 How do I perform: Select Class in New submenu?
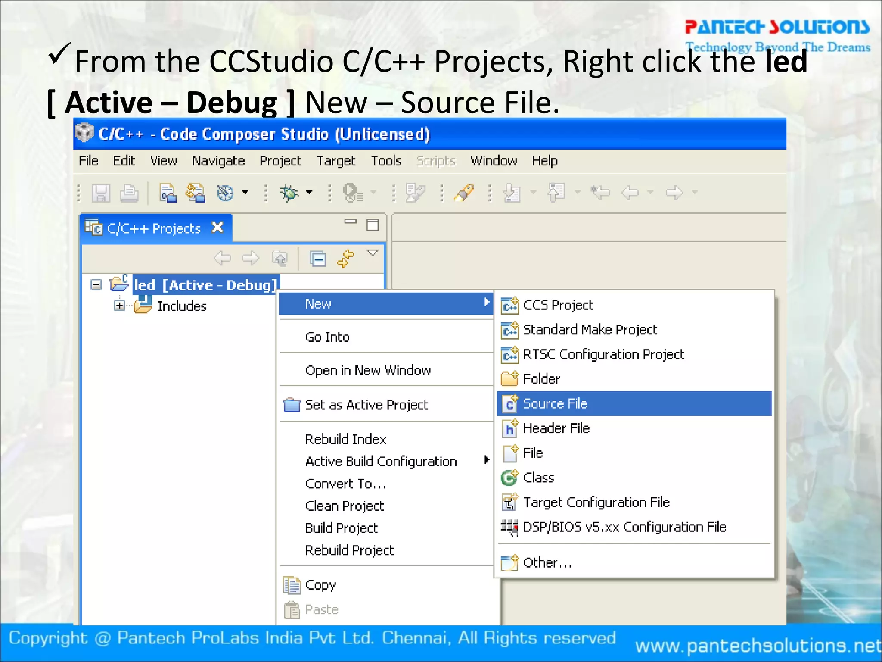(634, 478)
